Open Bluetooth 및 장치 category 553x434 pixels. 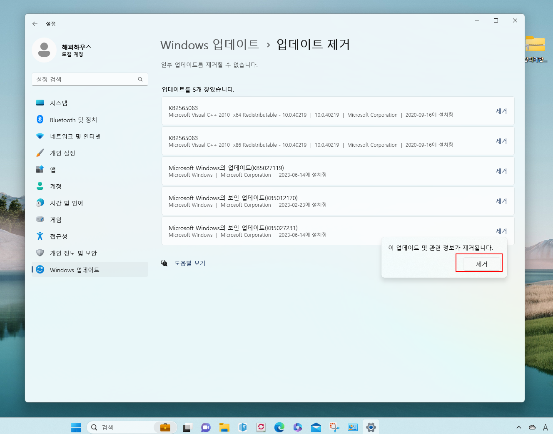tap(90, 120)
